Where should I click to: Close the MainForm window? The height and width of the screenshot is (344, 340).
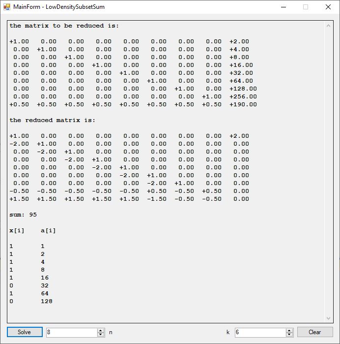328,7
